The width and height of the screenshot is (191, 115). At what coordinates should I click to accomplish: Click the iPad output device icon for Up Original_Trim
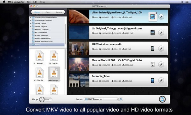(152, 33)
